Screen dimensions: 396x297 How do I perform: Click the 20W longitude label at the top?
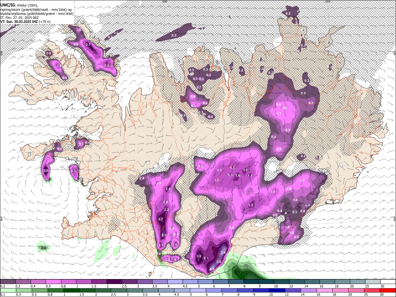coord(165,2)
